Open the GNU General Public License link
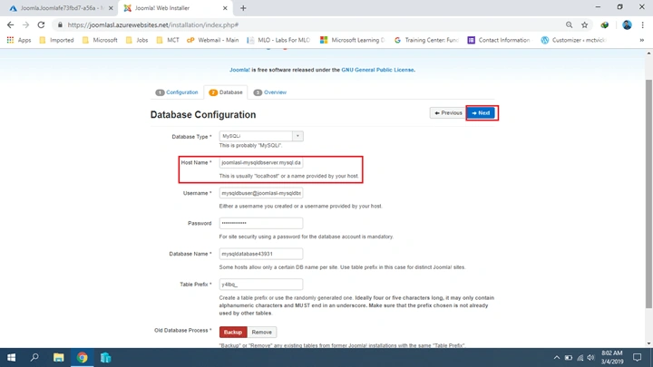The height and width of the screenshot is (367, 653). click(x=377, y=70)
